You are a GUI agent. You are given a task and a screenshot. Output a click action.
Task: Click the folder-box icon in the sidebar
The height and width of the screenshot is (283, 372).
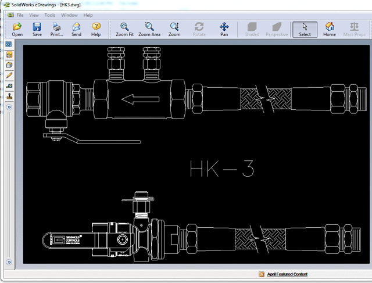click(9, 65)
